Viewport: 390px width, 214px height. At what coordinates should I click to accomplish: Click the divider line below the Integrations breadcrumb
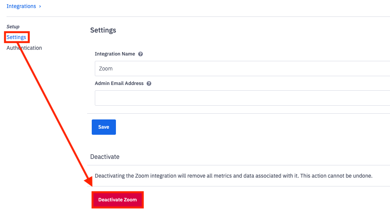pos(192,16)
